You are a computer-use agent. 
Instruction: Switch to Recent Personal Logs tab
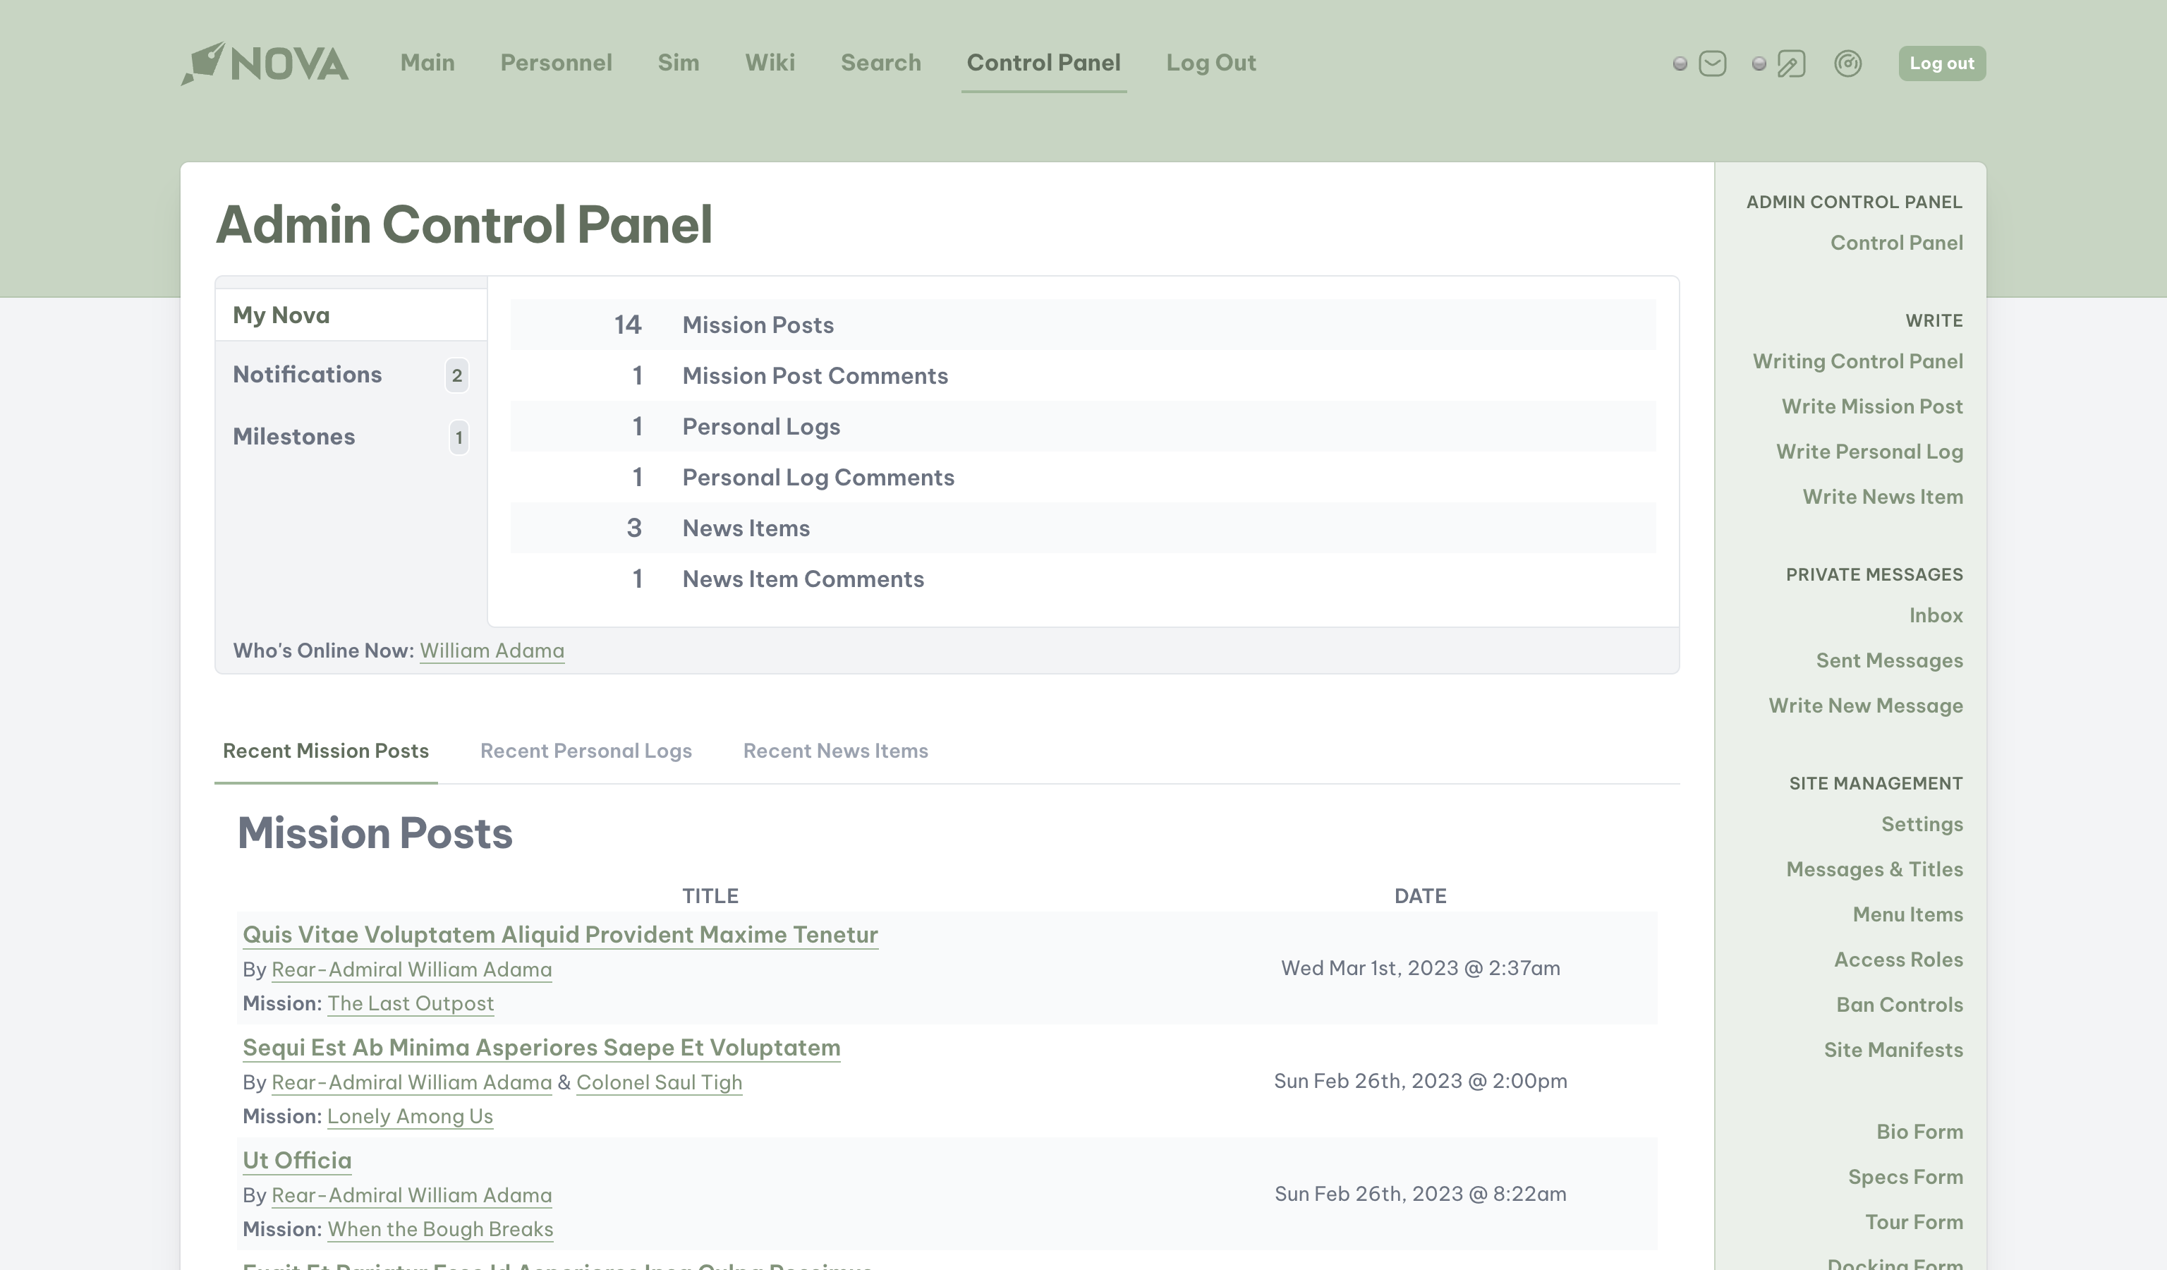[x=585, y=751]
